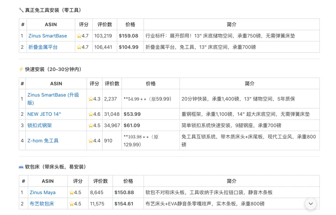
Task: Click the review count 106,441
Action: pyautogui.click(x=103, y=47)
